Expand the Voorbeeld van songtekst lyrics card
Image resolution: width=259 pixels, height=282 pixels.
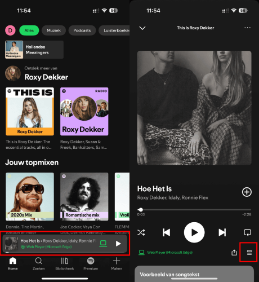pos(194,274)
